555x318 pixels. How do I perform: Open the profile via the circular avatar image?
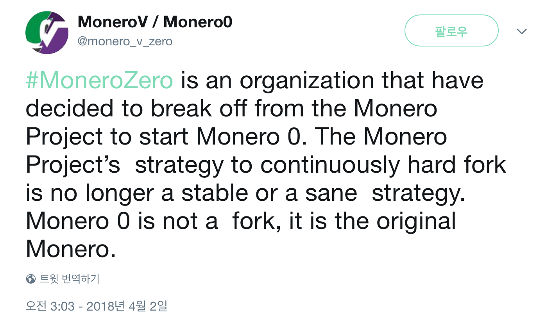[x=47, y=32]
